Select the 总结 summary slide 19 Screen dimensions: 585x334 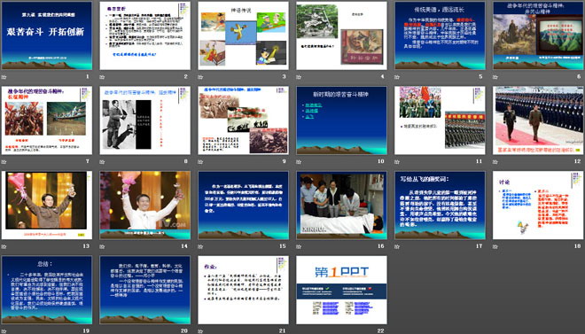coord(47,290)
